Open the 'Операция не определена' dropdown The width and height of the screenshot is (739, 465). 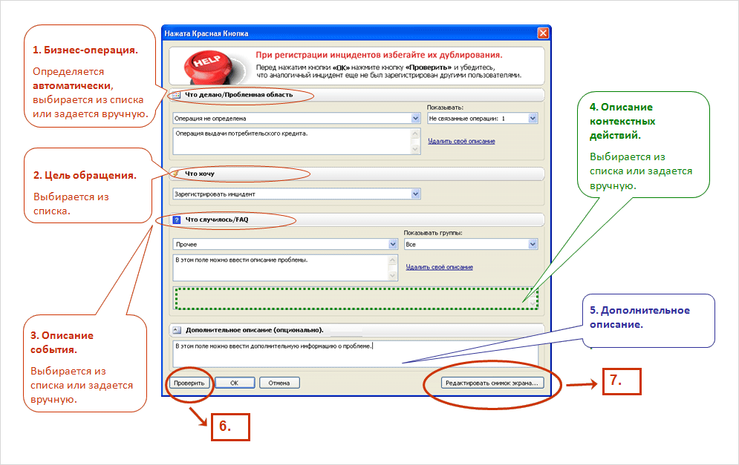point(415,118)
